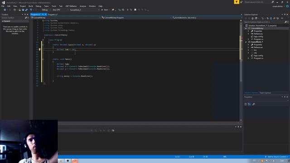Screen dimensions: 290x163
Task: Click the Open File toolbar icon
Action: pyautogui.click(x=19, y=10)
